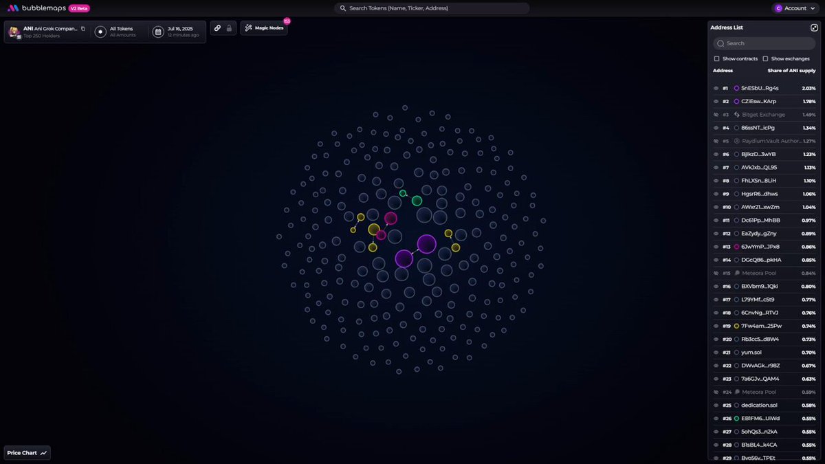
Task: Toggle visibility of address #4 86ssNT
Action: pyautogui.click(x=716, y=128)
